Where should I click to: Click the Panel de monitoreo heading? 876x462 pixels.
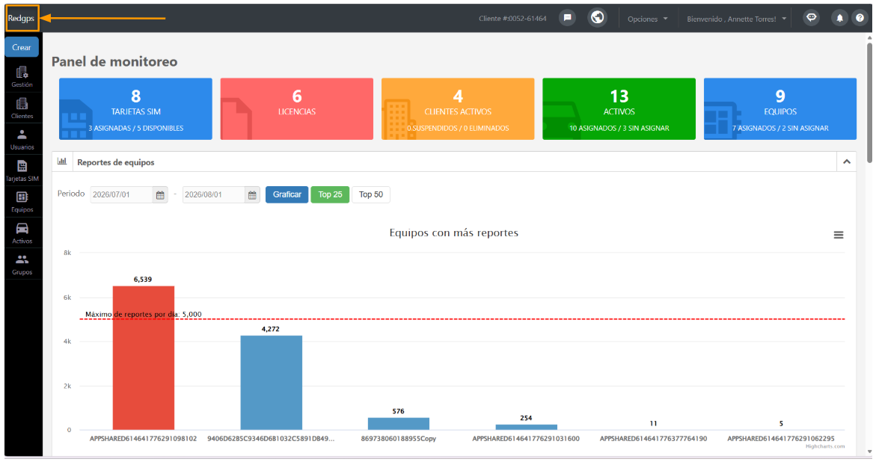(x=114, y=61)
